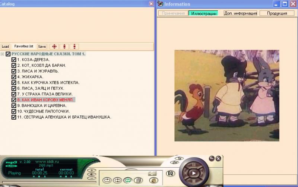Screen dimensions: 298x187
Task: Click the playlist grid icon in player
Action: 137,180
